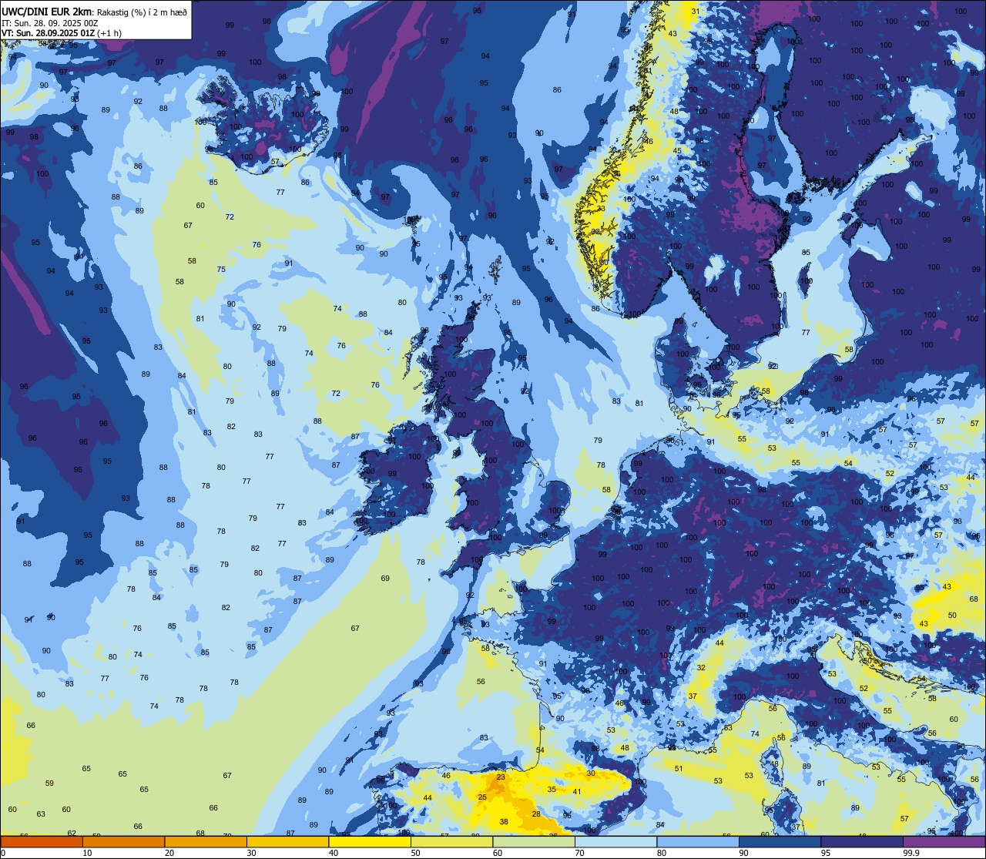Click the legend swatch between 0 and 10
The image size is (986, 859).
[x=42, y=841]
